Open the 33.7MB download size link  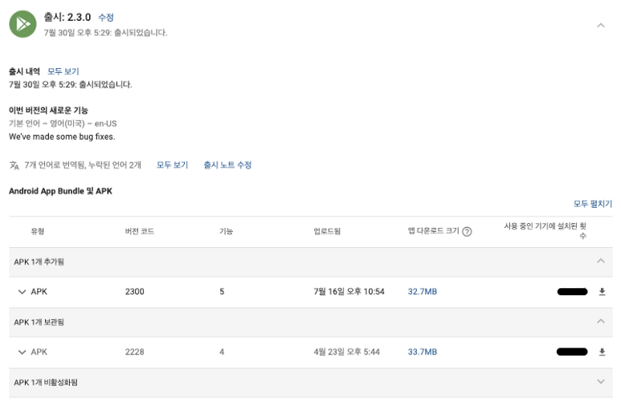coord(423,352)
